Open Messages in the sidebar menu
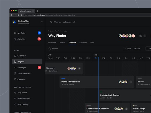The height and width of the screenshot is (113, 151). 22,68
